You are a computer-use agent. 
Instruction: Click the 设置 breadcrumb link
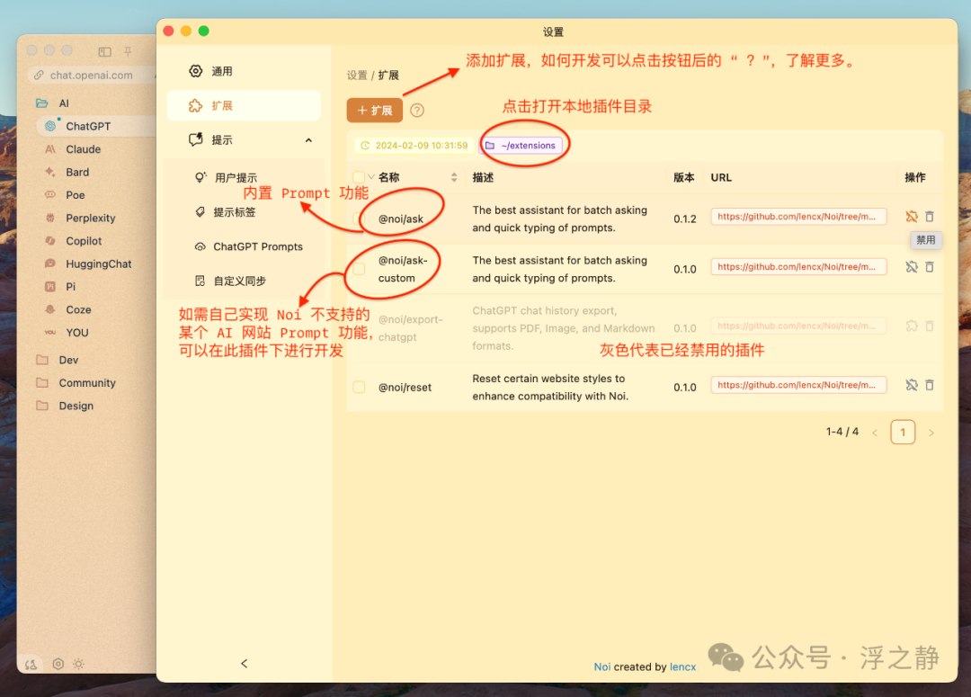click(x=357, y=75)
